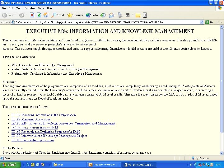This screenshot has width=224, height=168.
Task: Launch Internet Explorer from Quick Launch
Action: pyautogui.click(x=28, y=165)
